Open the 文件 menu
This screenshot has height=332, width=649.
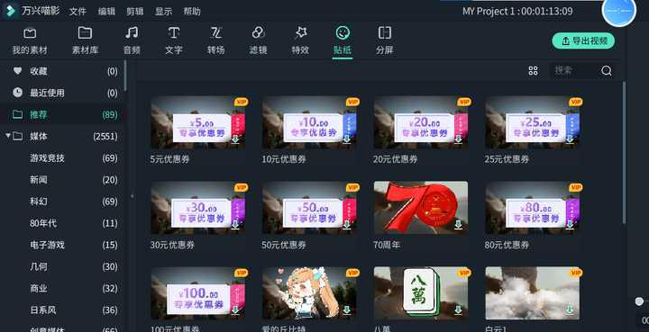[x=78, y=11]
